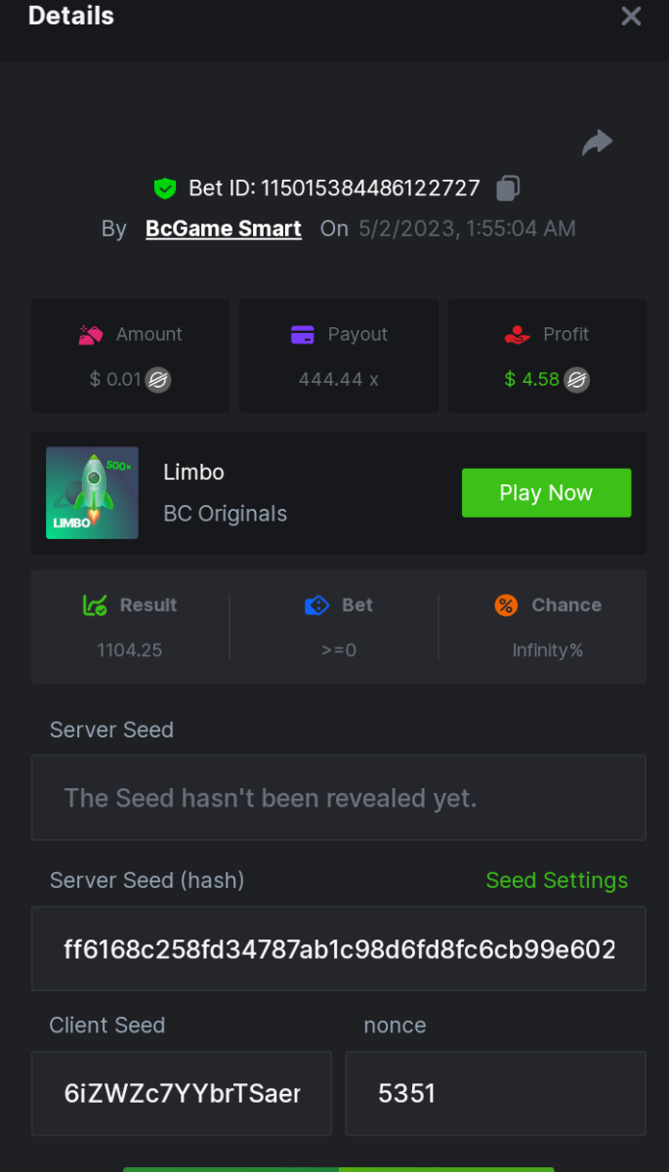Click the Client Seed input field

point(182,1093)
